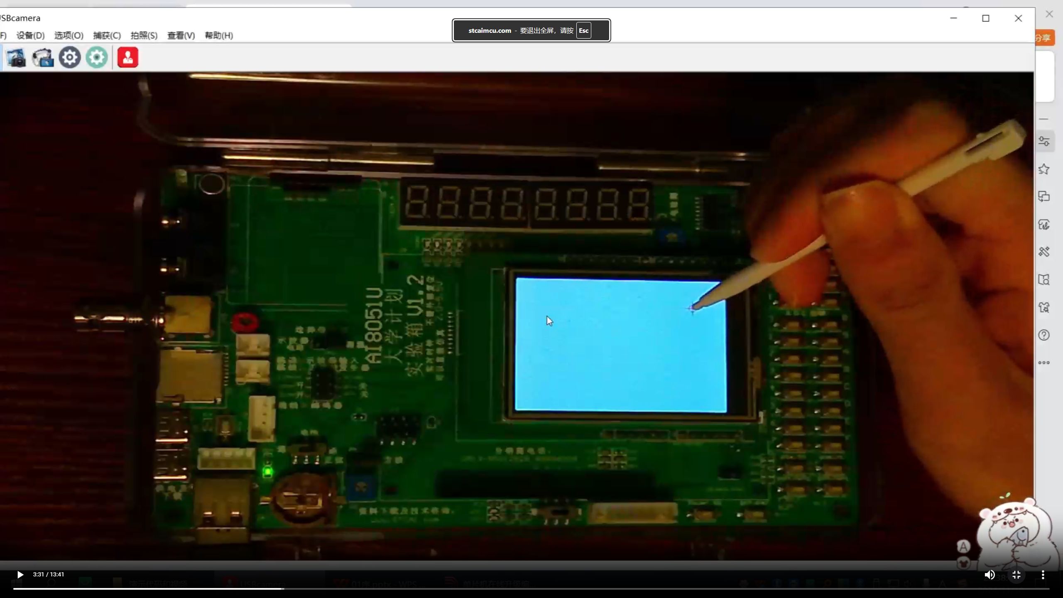Open the 查看(V) menu
The height and width of the screenshot is (598, 1063).
tap(181, 35)
